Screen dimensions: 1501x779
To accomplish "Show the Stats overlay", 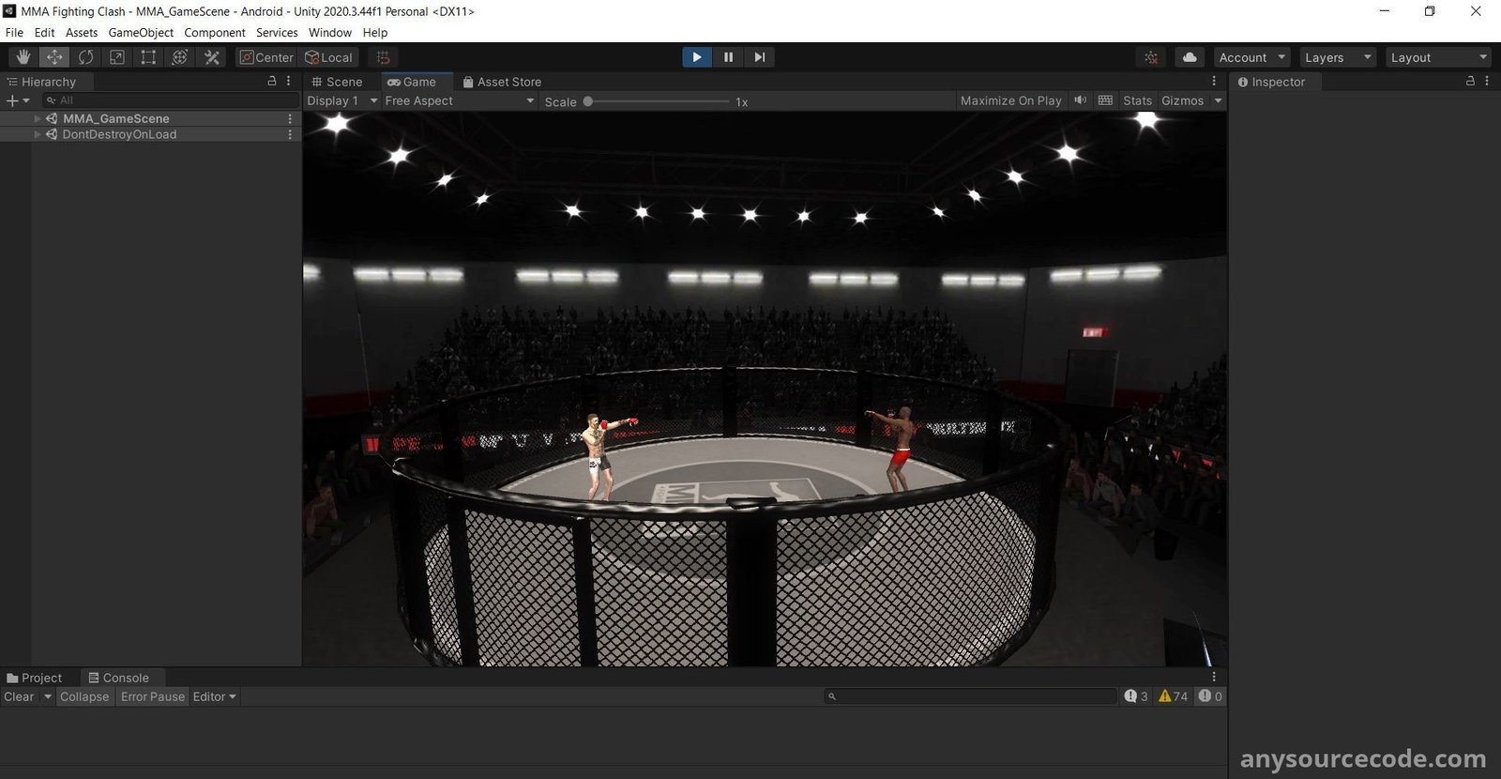I will tap(1137, 100).
